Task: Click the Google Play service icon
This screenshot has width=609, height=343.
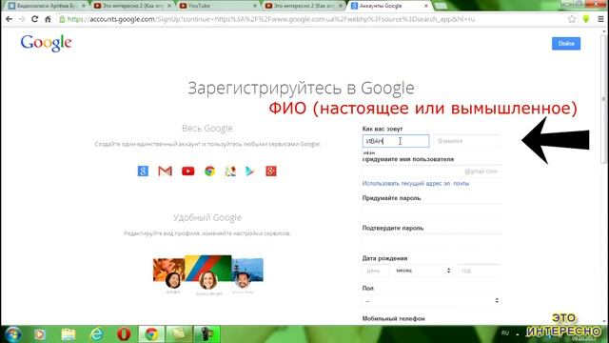Action: coord(249,171)
